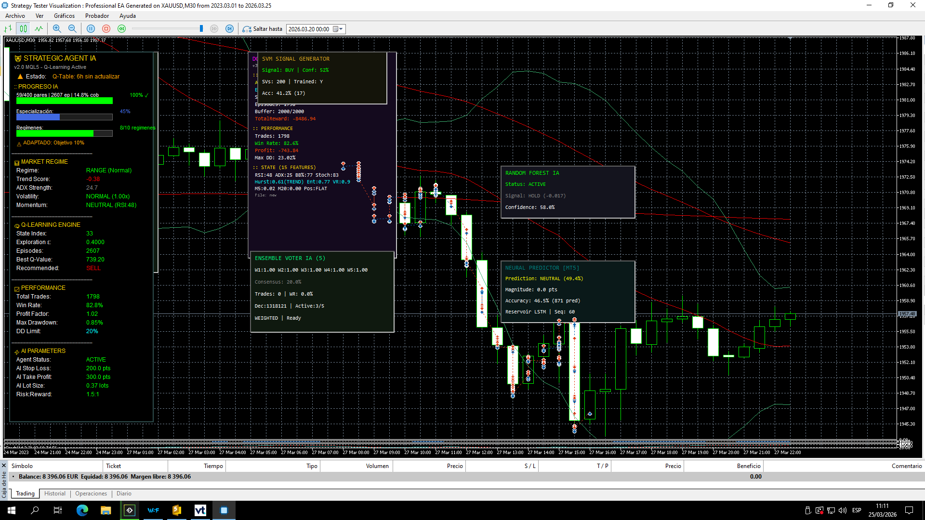Select candlestick chart mode
Image resolution: width=925 pixels, height=520 pixels.
[23, 29]
